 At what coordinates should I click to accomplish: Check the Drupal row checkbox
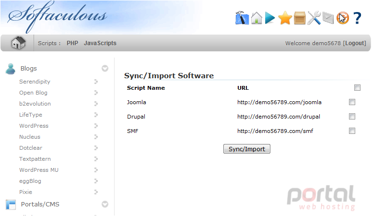[x=352, y=117]
